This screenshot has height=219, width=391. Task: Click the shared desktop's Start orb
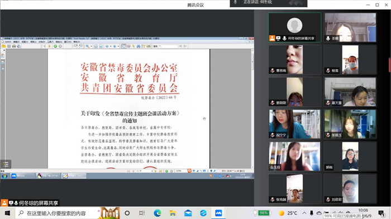click(4, 176)
